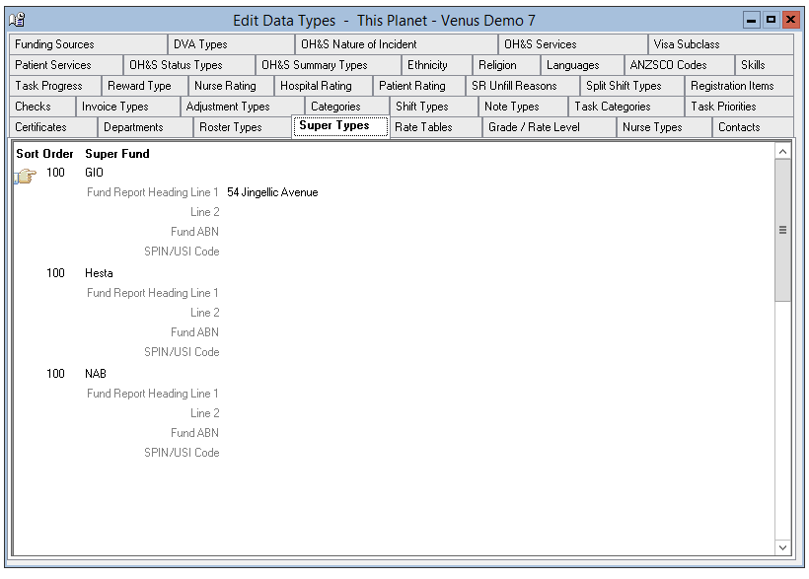
Task: Minimize the Edit Data Types window
Action: [x=751, y=20]
